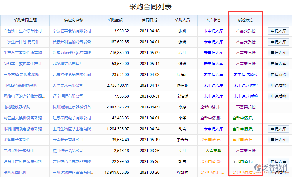The image size is (292, 177).
Task: Click 部分申请 status for 采购电子零部件 row
Action: tap(213, 140)
